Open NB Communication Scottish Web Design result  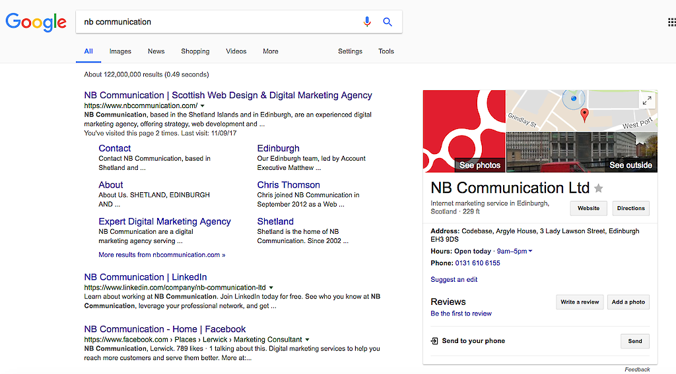(228, 95)
